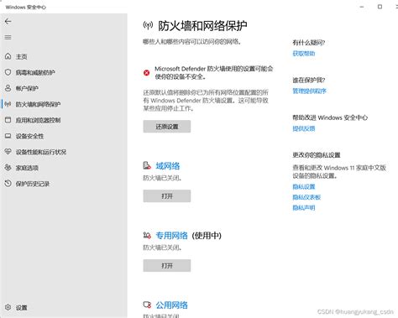Click the 专用网络 icon
Screen dimensions: 398x318
tap(147, 235)
